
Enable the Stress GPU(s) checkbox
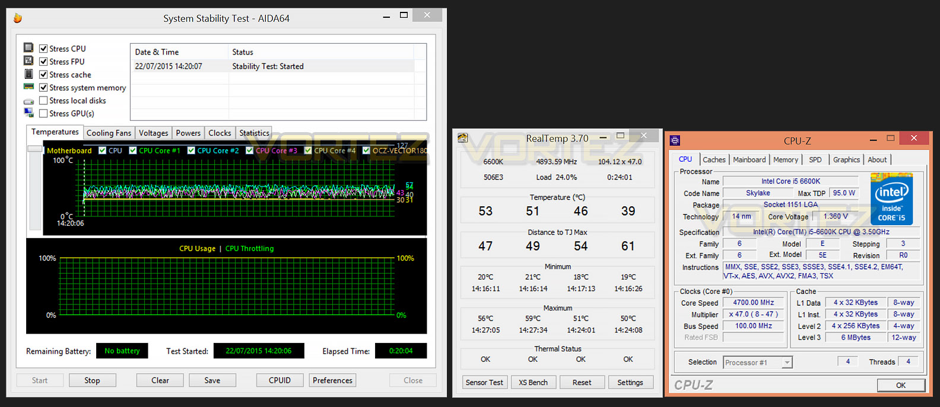click(43, 114)
